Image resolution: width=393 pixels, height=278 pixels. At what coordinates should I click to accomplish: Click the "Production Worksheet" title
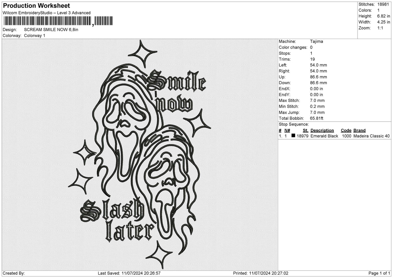[x=36, y=6]
